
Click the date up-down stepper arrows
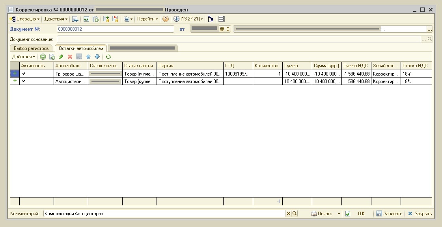(228, 29)
